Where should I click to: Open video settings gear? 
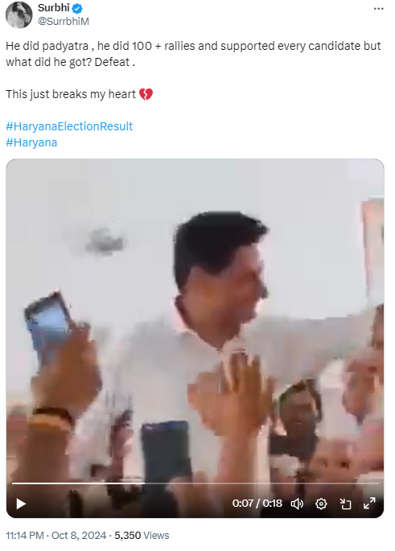[321, 504]
